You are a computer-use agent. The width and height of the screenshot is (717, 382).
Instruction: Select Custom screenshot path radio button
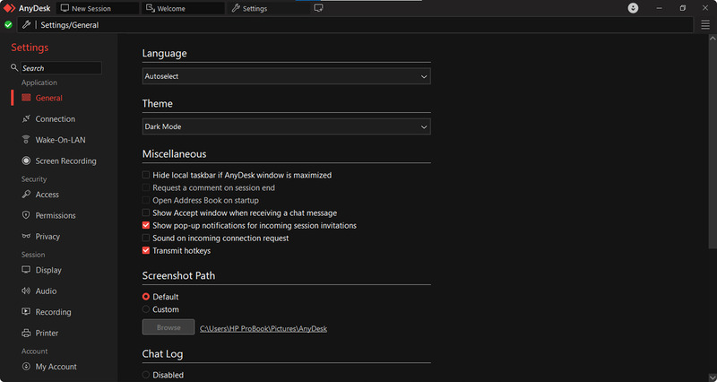[146, 309]
